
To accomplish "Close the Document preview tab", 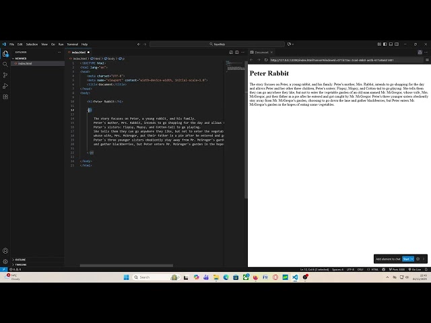I will click(x=271, y=52).
